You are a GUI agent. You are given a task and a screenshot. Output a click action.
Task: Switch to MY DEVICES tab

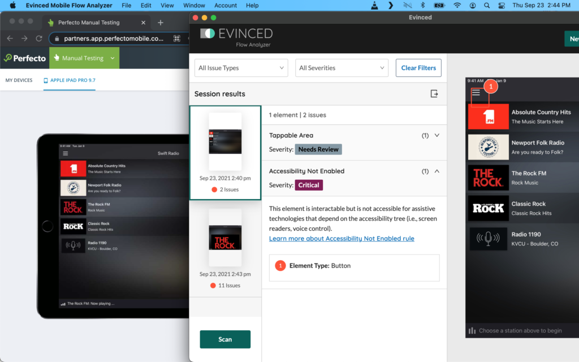(19, 80)
